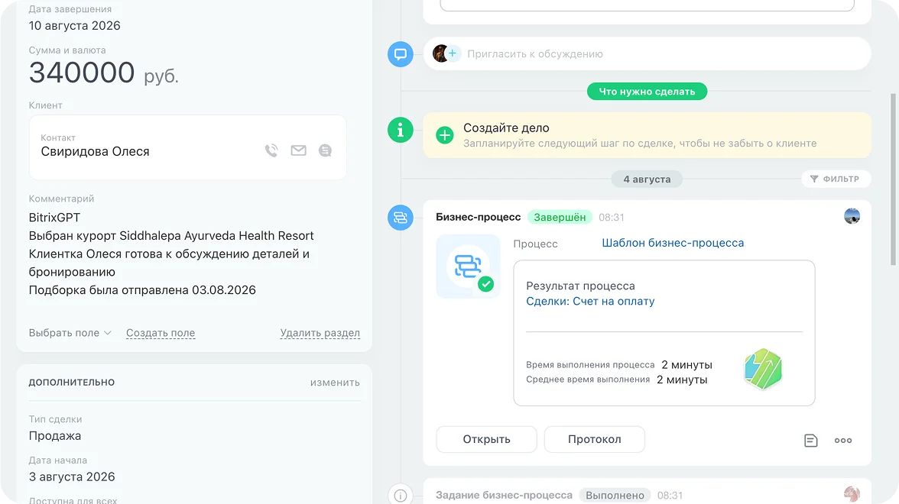Click the business-process template tile icon

coord(468,267)
